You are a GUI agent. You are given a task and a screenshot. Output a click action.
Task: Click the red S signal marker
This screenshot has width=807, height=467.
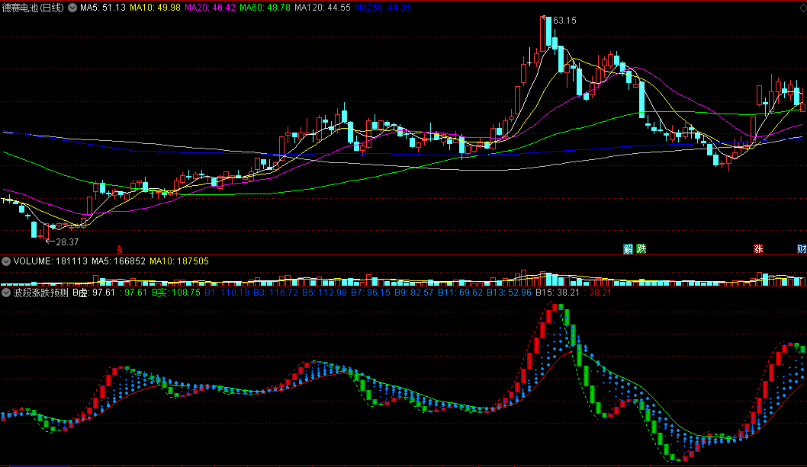pyautogui.click(x=120, y=251)
